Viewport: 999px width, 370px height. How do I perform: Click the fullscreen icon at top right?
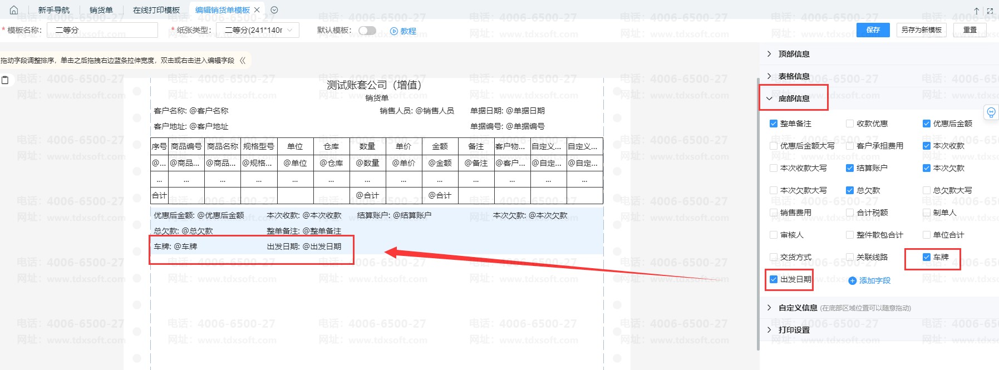coord(990,11)
